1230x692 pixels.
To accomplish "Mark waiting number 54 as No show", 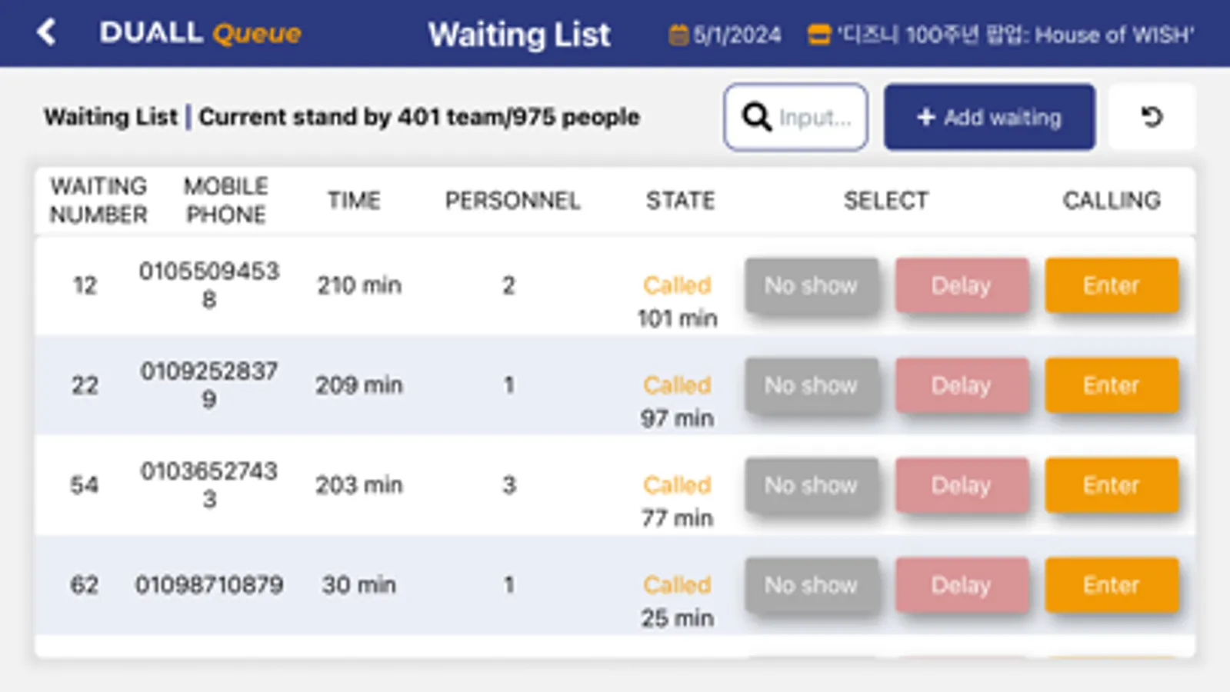I will [x=811, y=485].
